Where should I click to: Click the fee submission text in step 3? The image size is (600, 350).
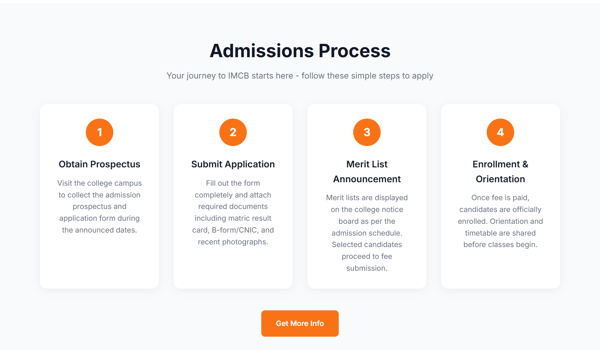pyautogui.click(x=367, y=262)
